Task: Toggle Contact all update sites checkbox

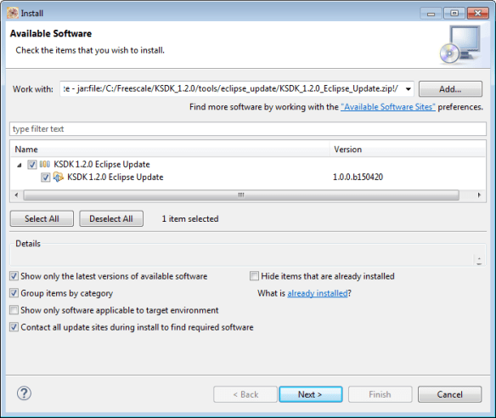Action: coord(14,327)
